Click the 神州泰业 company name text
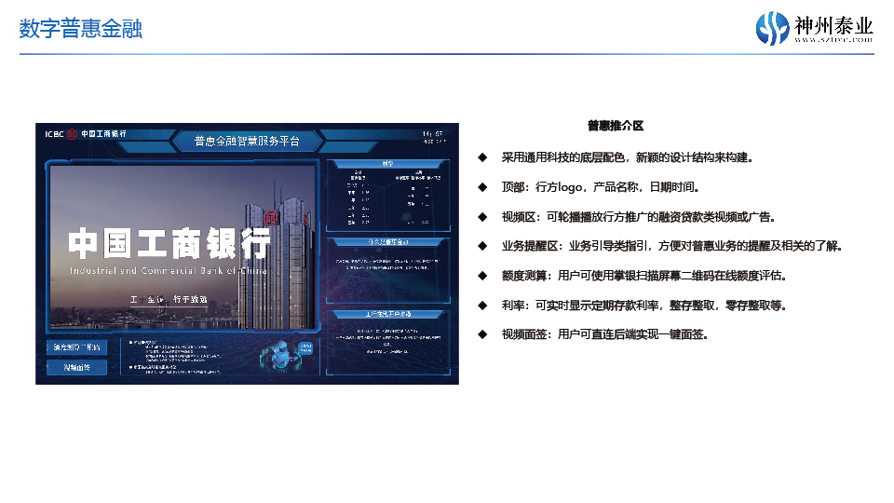 tap(833, 25)
